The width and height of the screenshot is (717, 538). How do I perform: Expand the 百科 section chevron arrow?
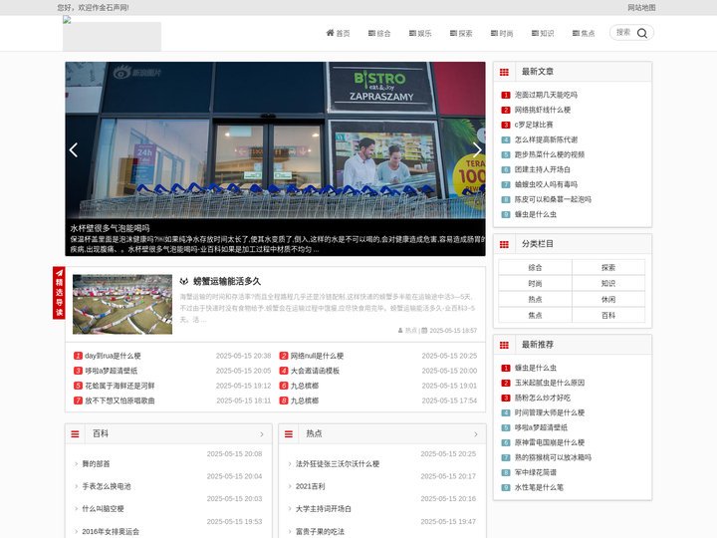[x=262, y=434]
